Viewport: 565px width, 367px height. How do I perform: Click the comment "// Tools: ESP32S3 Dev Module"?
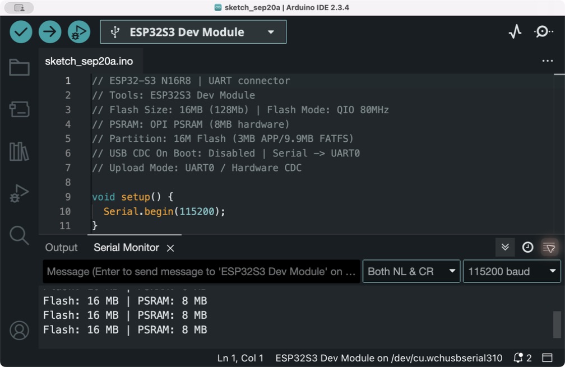click(173, 95)
